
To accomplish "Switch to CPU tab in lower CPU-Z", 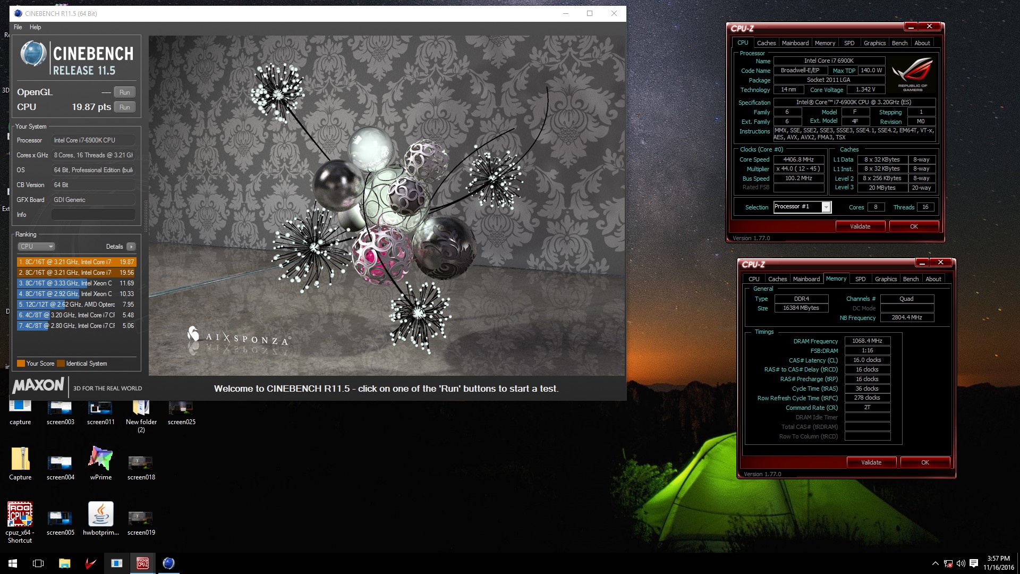I will pos(754,279).
